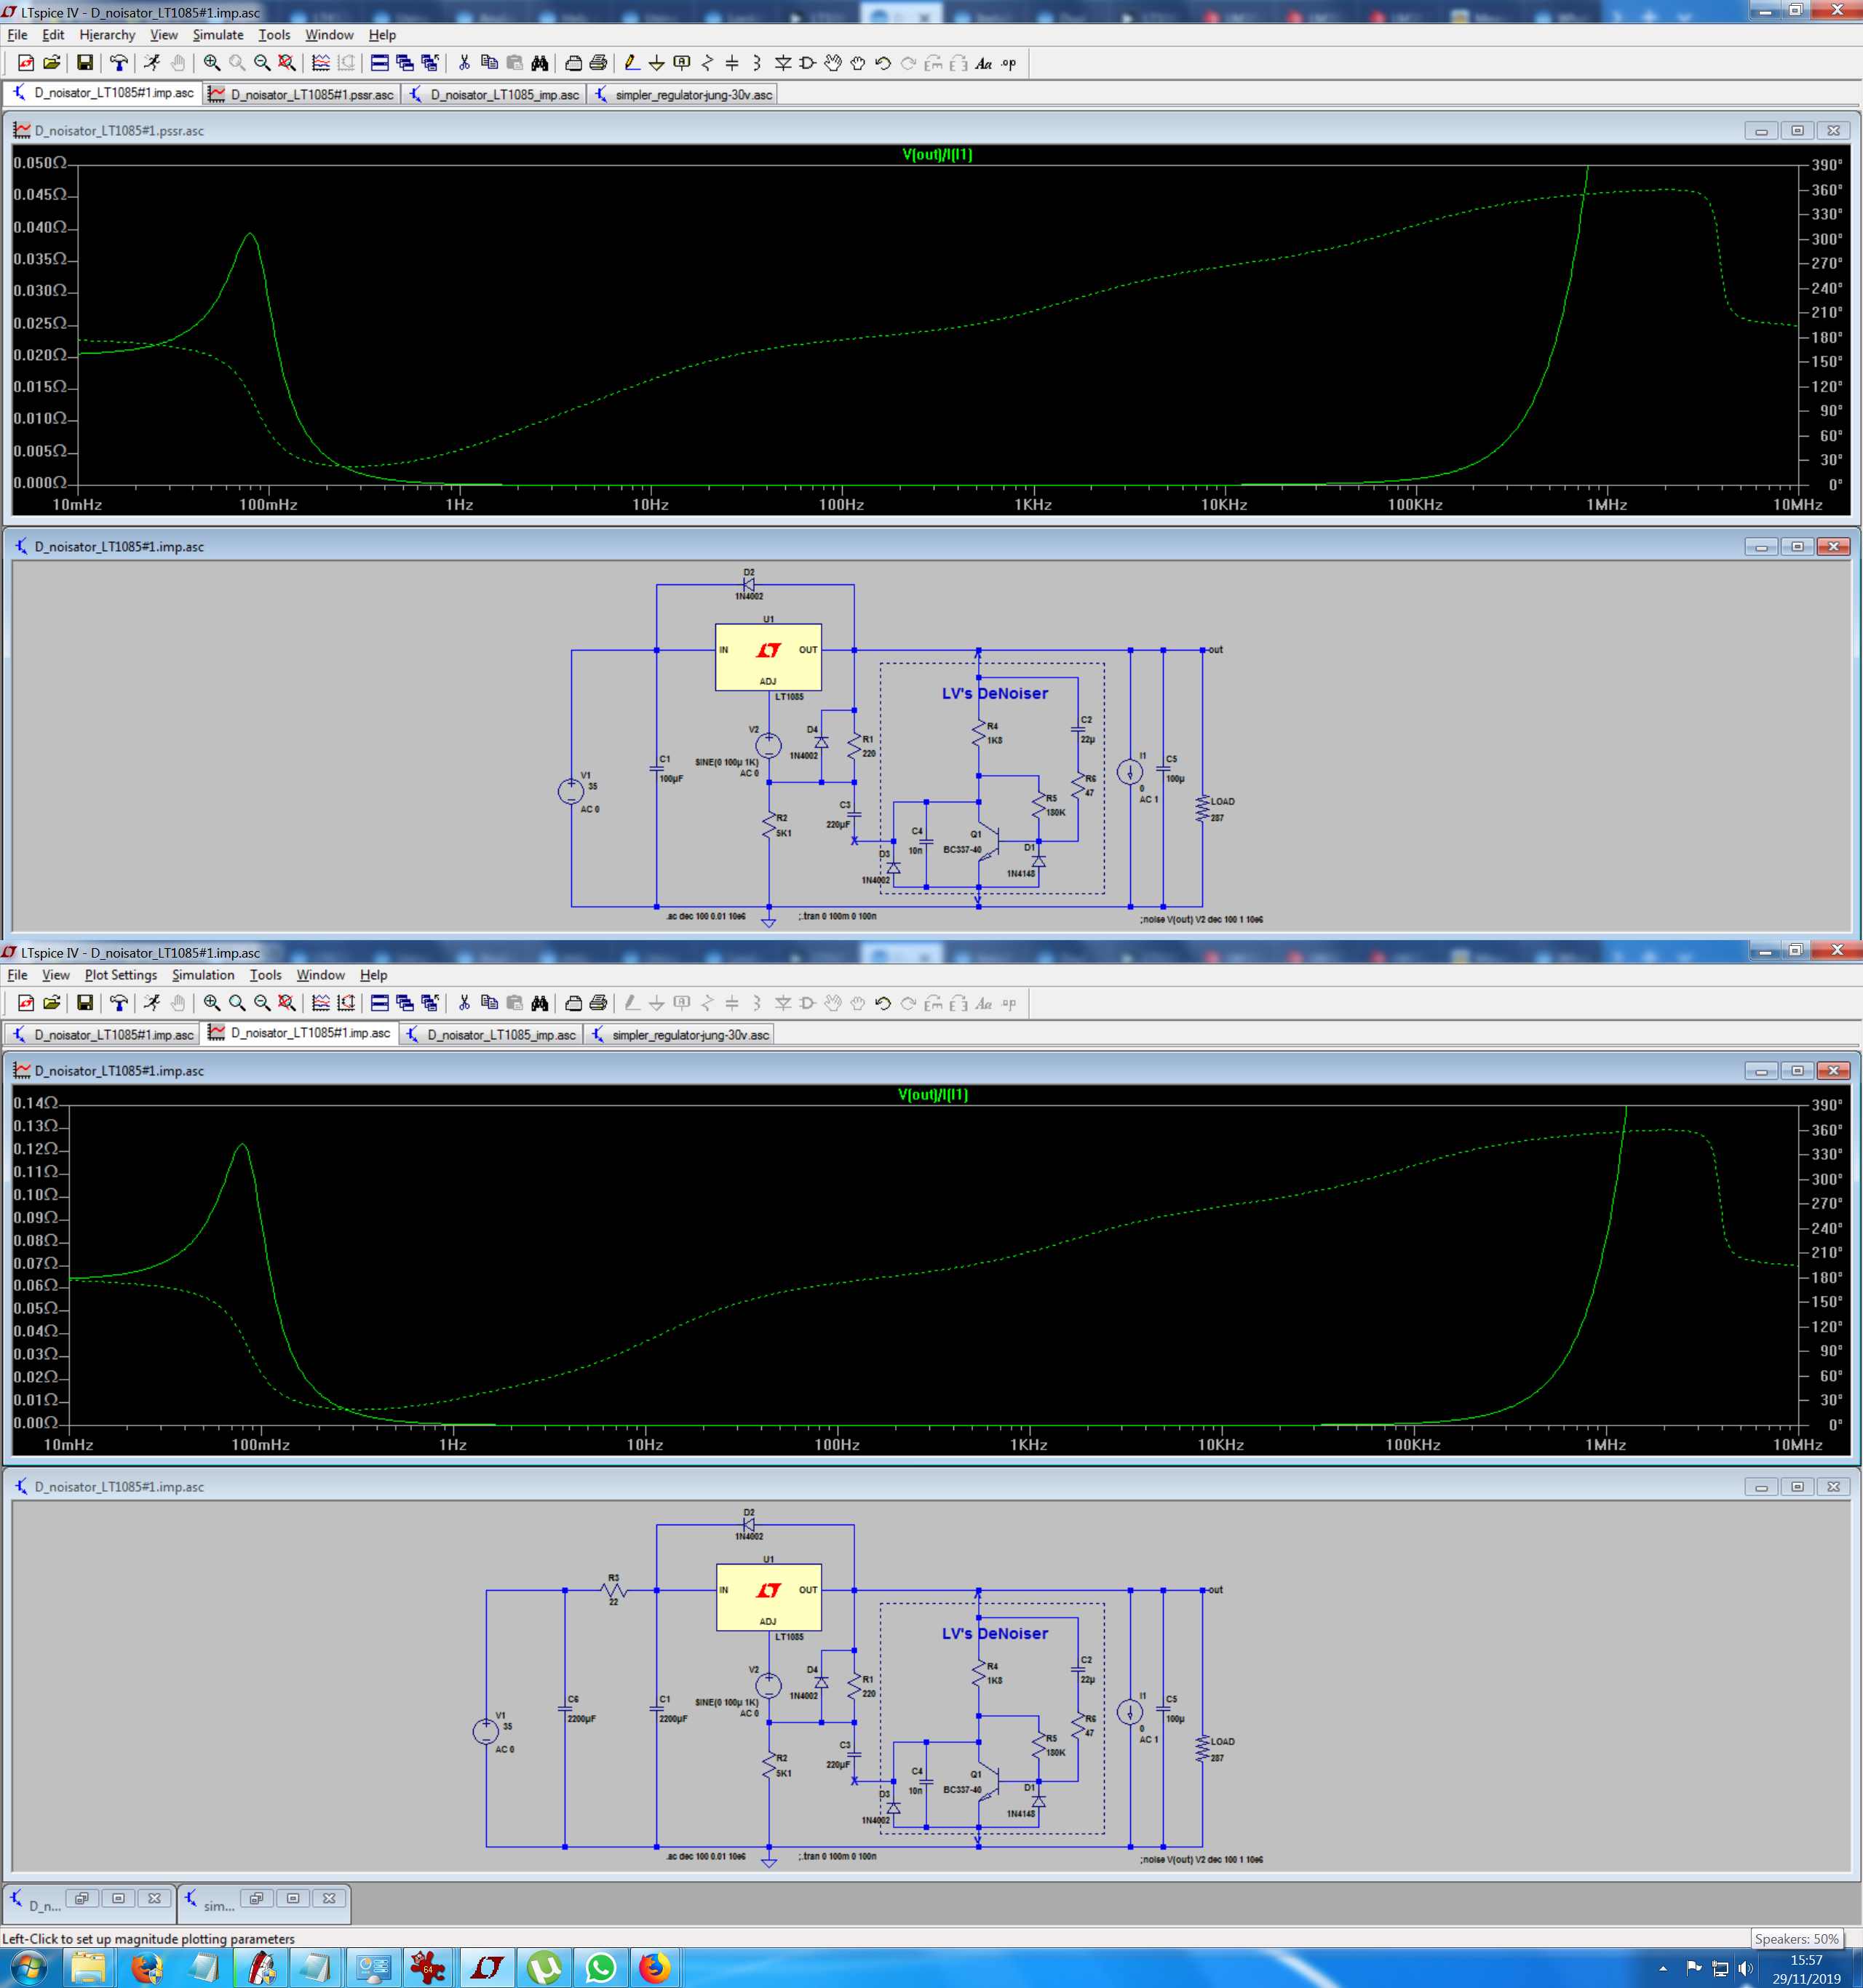Open WhatsApp from the taskbar

[601, 1967]
